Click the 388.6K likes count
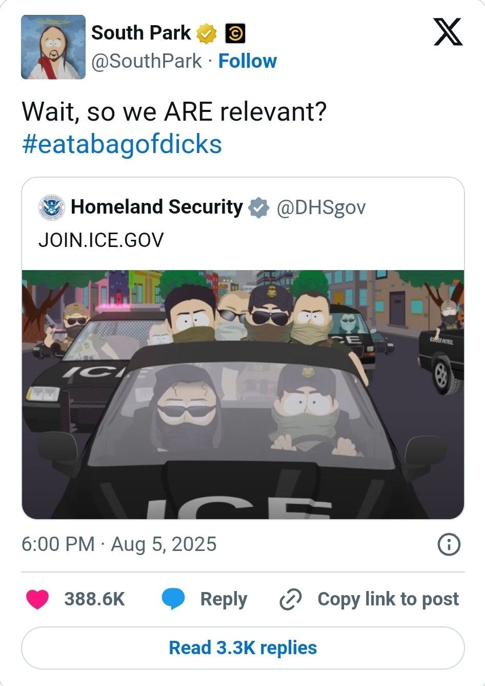This screenshot has height=686, width=485. (x=94, y=599)
